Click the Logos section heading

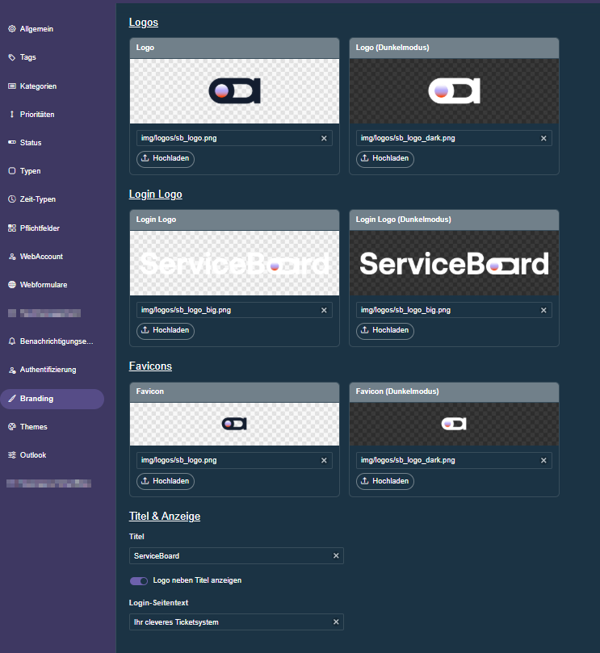tap(144, 22)
